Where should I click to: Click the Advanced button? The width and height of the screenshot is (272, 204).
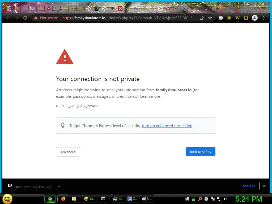pyautogui.click(x=68, y=152)
